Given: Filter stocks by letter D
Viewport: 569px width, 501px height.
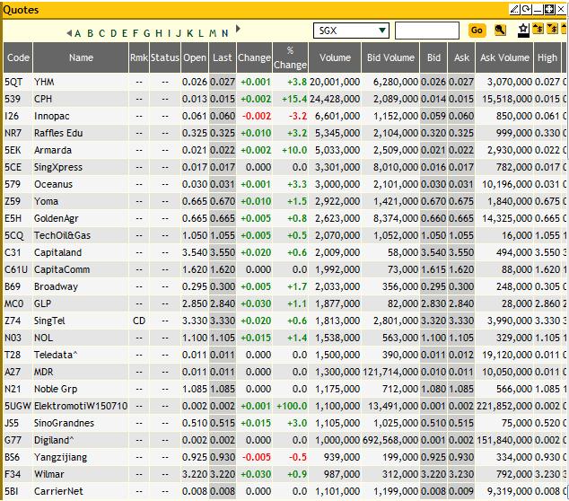Looking at the screenshot, I should pyautogui.click(x=114, y=33).
